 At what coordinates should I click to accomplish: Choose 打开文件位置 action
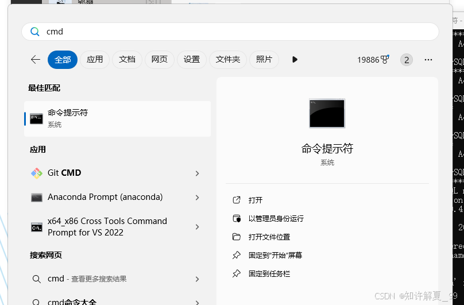[269, 237]
